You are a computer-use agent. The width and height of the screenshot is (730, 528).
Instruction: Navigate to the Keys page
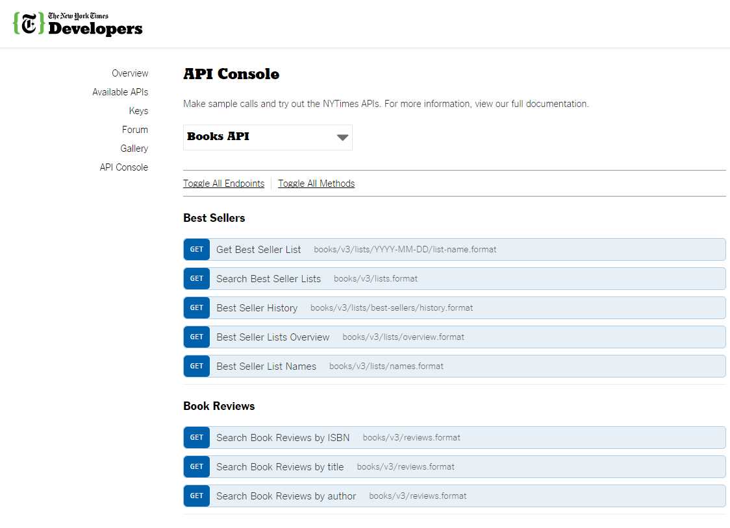pyautogui.click(x=138, y=110)
